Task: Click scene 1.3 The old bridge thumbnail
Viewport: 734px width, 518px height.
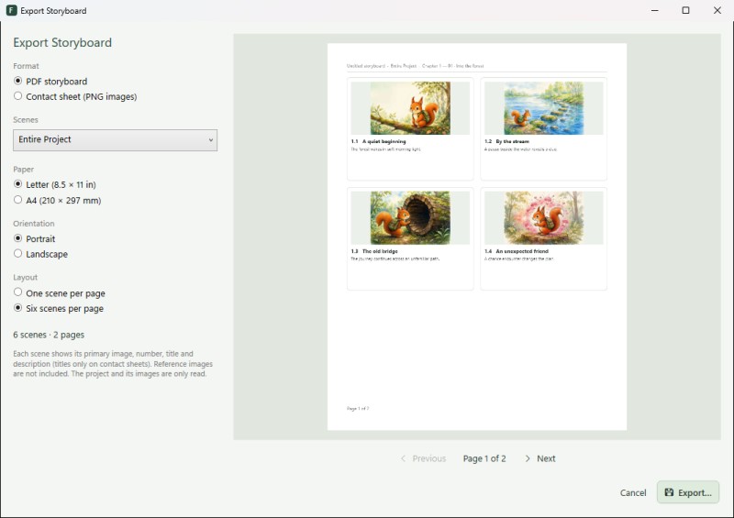Action: [410, 217]
